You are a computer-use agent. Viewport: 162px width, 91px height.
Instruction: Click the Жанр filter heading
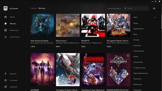point(135,17)
